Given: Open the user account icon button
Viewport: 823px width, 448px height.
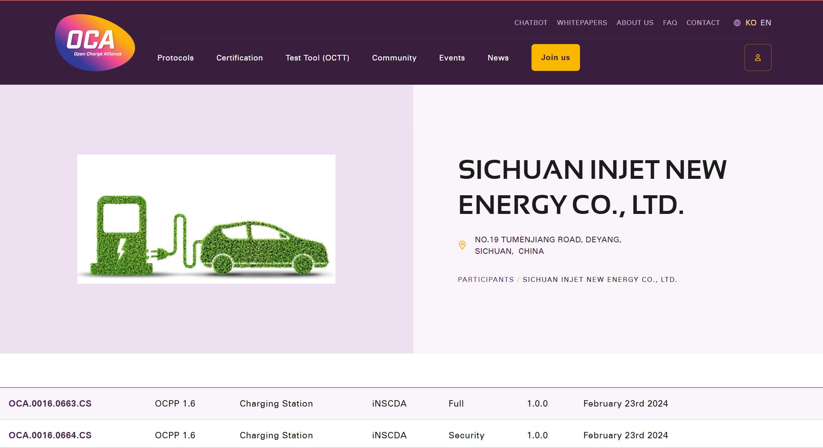Looking at the screenshot, I should [758, 57].
